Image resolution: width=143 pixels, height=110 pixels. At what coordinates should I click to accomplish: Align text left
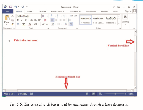[52, 20]
